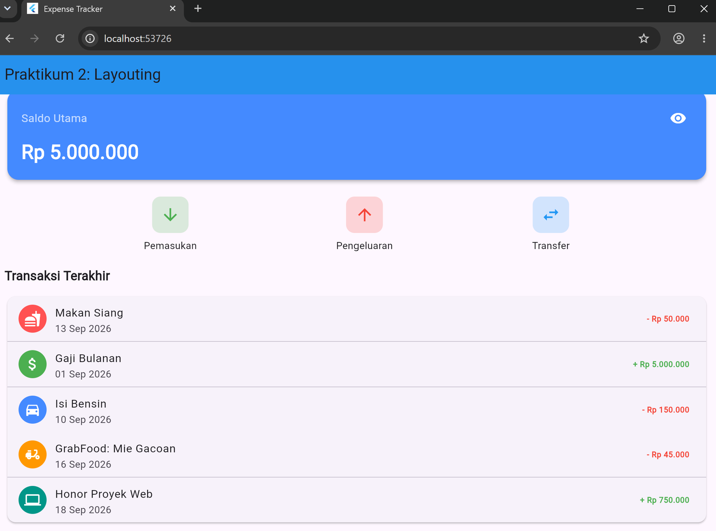Image resolution: width=716 pixels, height=531 pixels.
Task: Click the Transaksi Terakhir heading
Action: coord(57,276)
